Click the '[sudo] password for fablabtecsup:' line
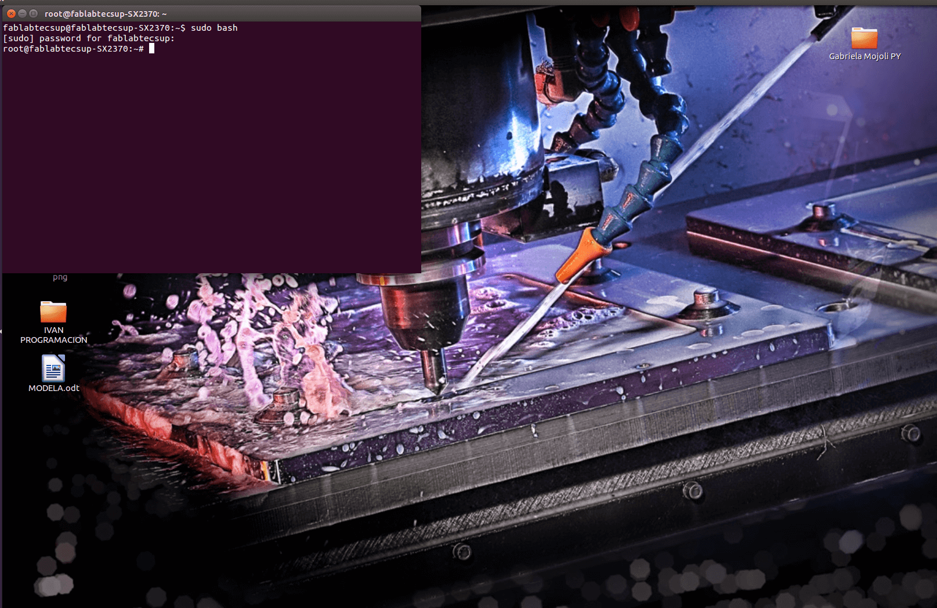The image size is (937, 608). pos(89,38)
